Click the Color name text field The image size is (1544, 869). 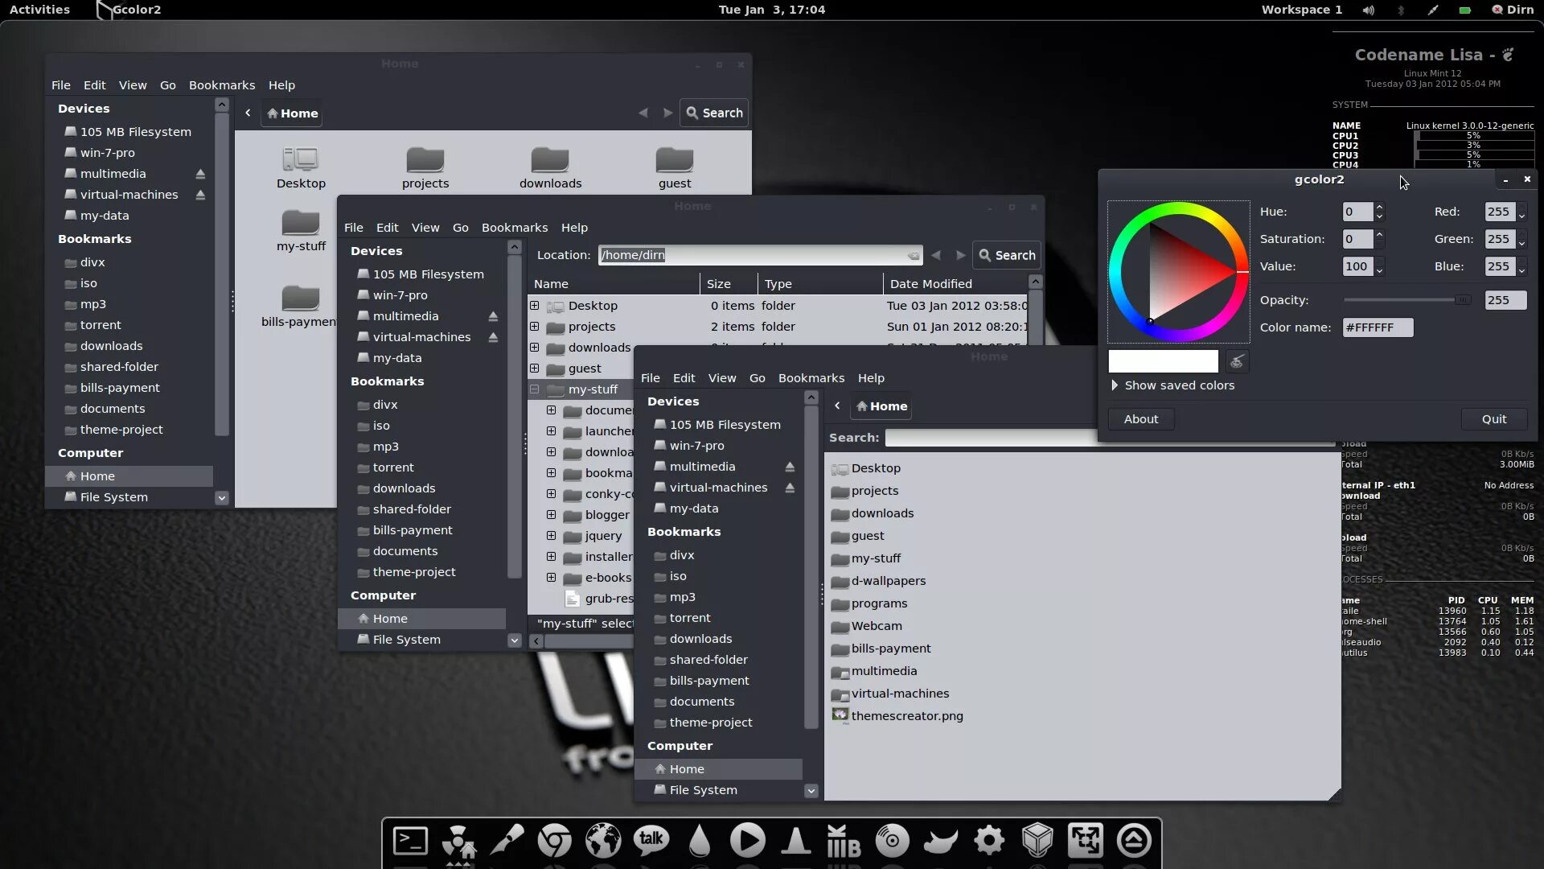[1377, 327]
